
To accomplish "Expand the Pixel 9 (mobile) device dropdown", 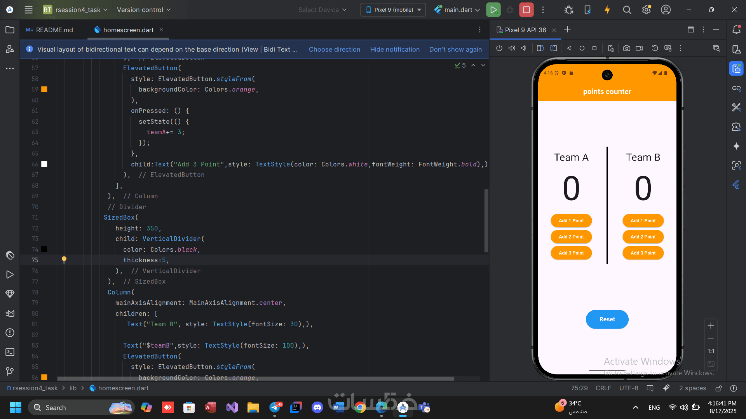I will 393,10.
